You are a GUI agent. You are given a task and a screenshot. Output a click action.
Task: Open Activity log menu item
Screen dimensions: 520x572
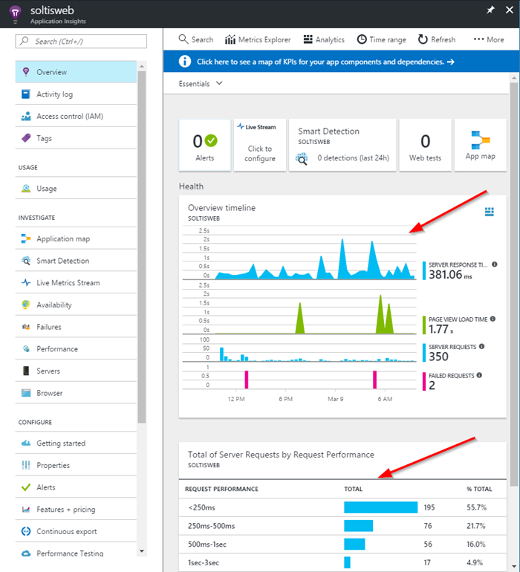pyautogui.click(x=76, y=94)
